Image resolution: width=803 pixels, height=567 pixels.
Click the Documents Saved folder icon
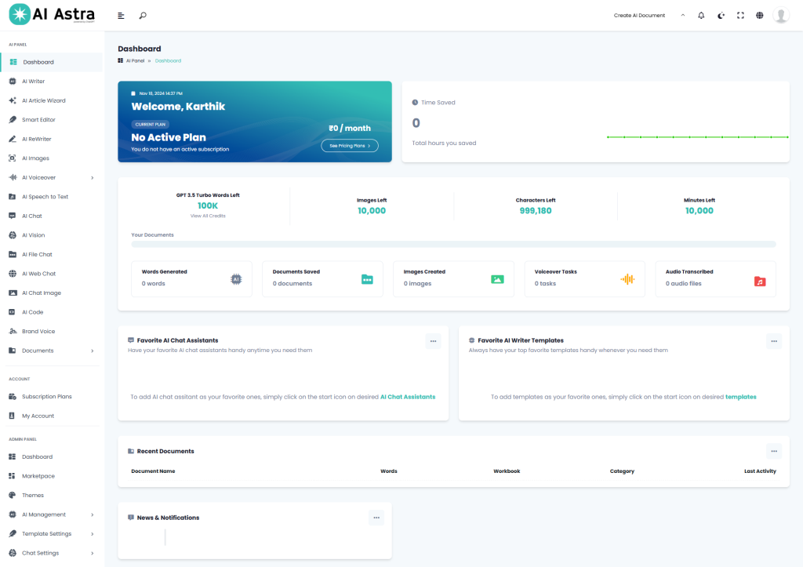[x=367, y=279]
